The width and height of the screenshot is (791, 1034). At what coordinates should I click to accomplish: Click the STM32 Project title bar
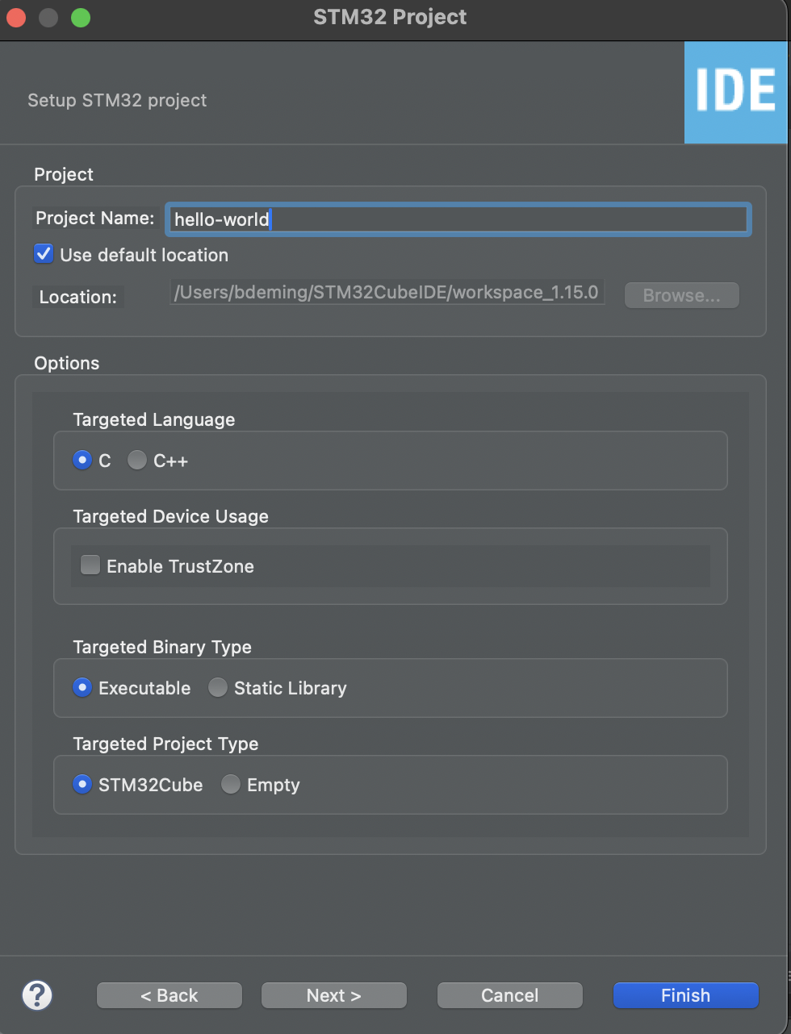[390, 17]
